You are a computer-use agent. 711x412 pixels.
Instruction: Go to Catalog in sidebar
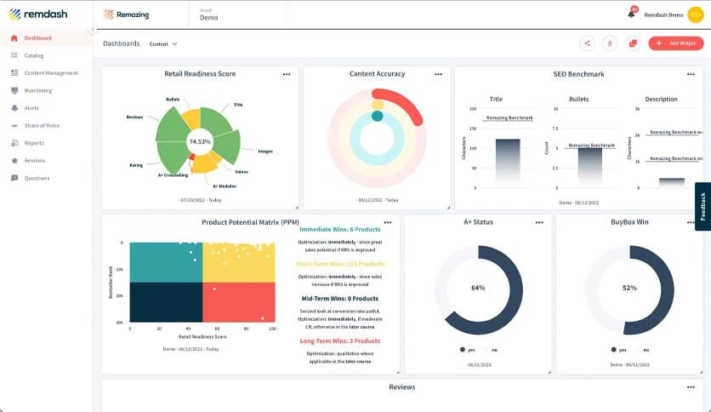[34, 55]
